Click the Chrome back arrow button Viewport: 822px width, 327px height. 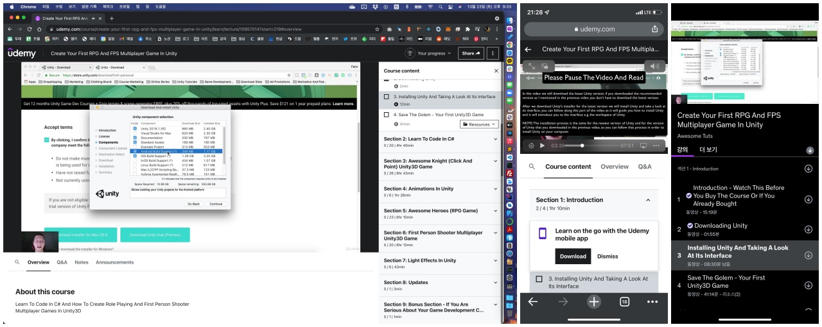(9, 29)
